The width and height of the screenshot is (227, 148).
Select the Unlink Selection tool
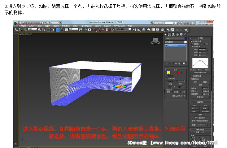pos(20,30)
